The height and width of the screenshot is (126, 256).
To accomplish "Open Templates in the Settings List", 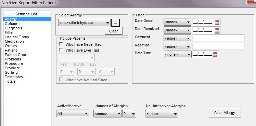I will point(14,77).
